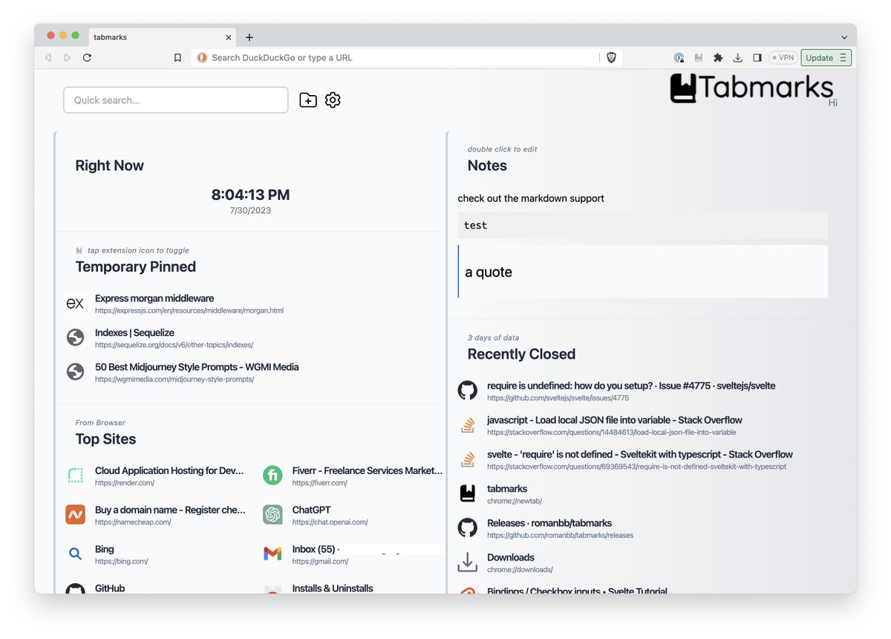
Task: Open browser Downloads arrow icon
Action: [x=737, y=58]
